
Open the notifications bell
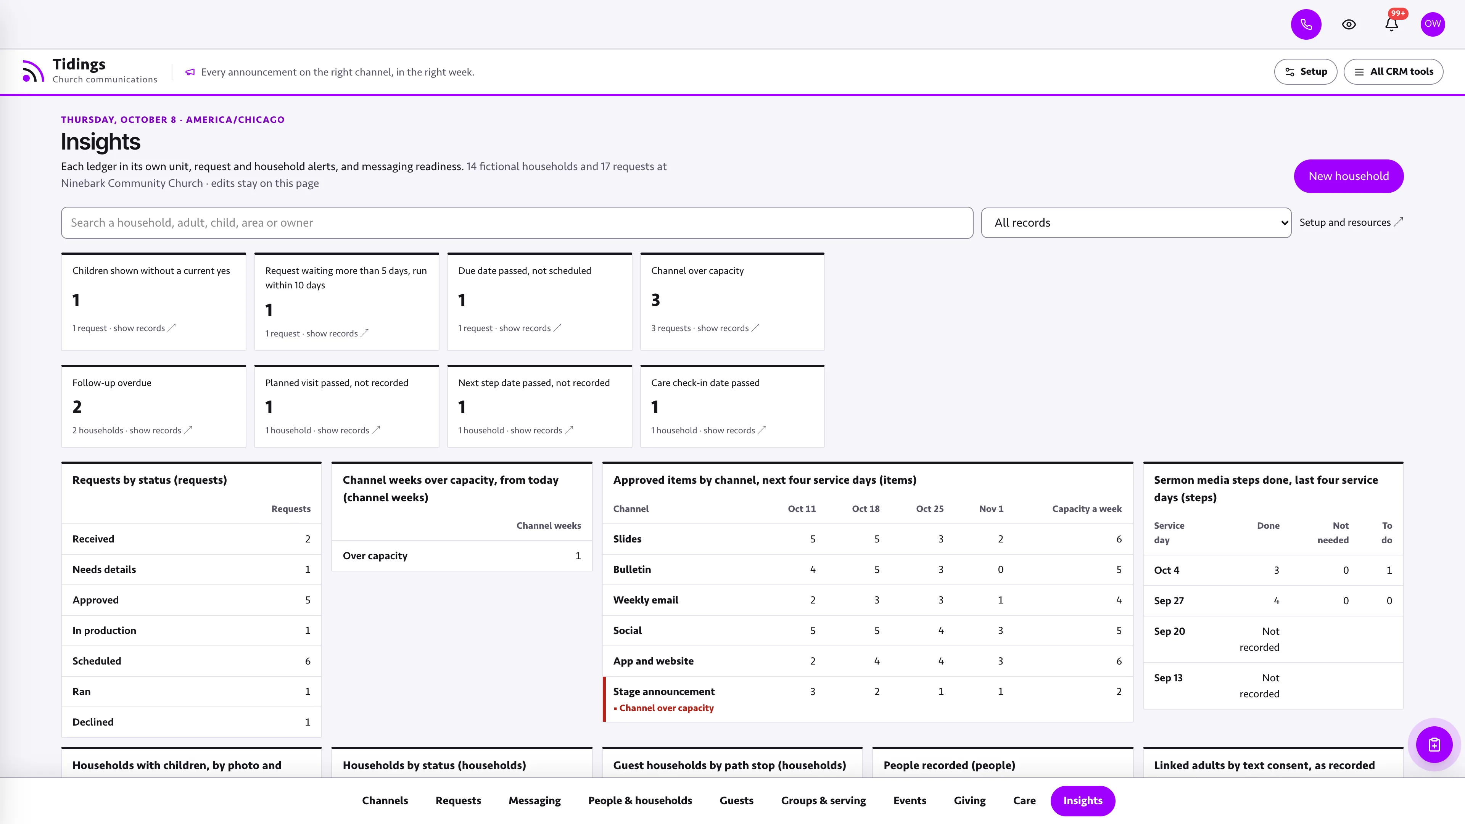(1391, 24)
